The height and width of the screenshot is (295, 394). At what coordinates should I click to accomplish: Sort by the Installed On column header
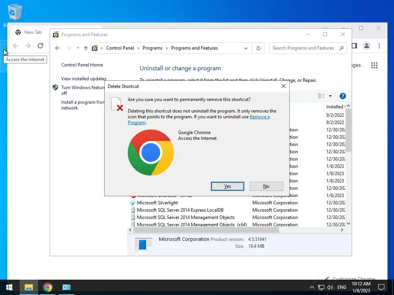pyautogui.click(x=336, y=107)
